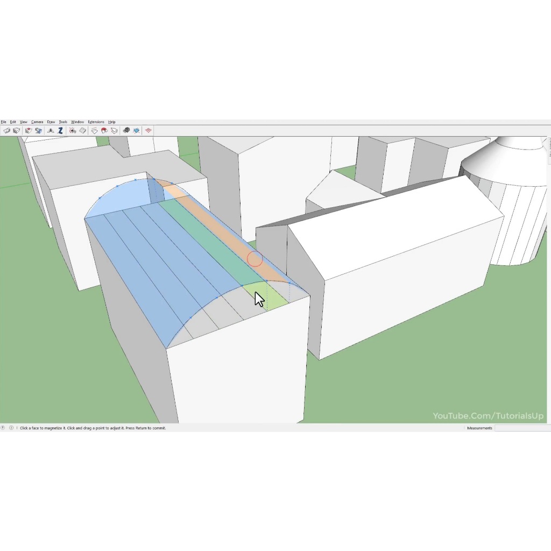Click the blue net mesh toolbar icon
The image size is (551, 551).
pos(136,131)
